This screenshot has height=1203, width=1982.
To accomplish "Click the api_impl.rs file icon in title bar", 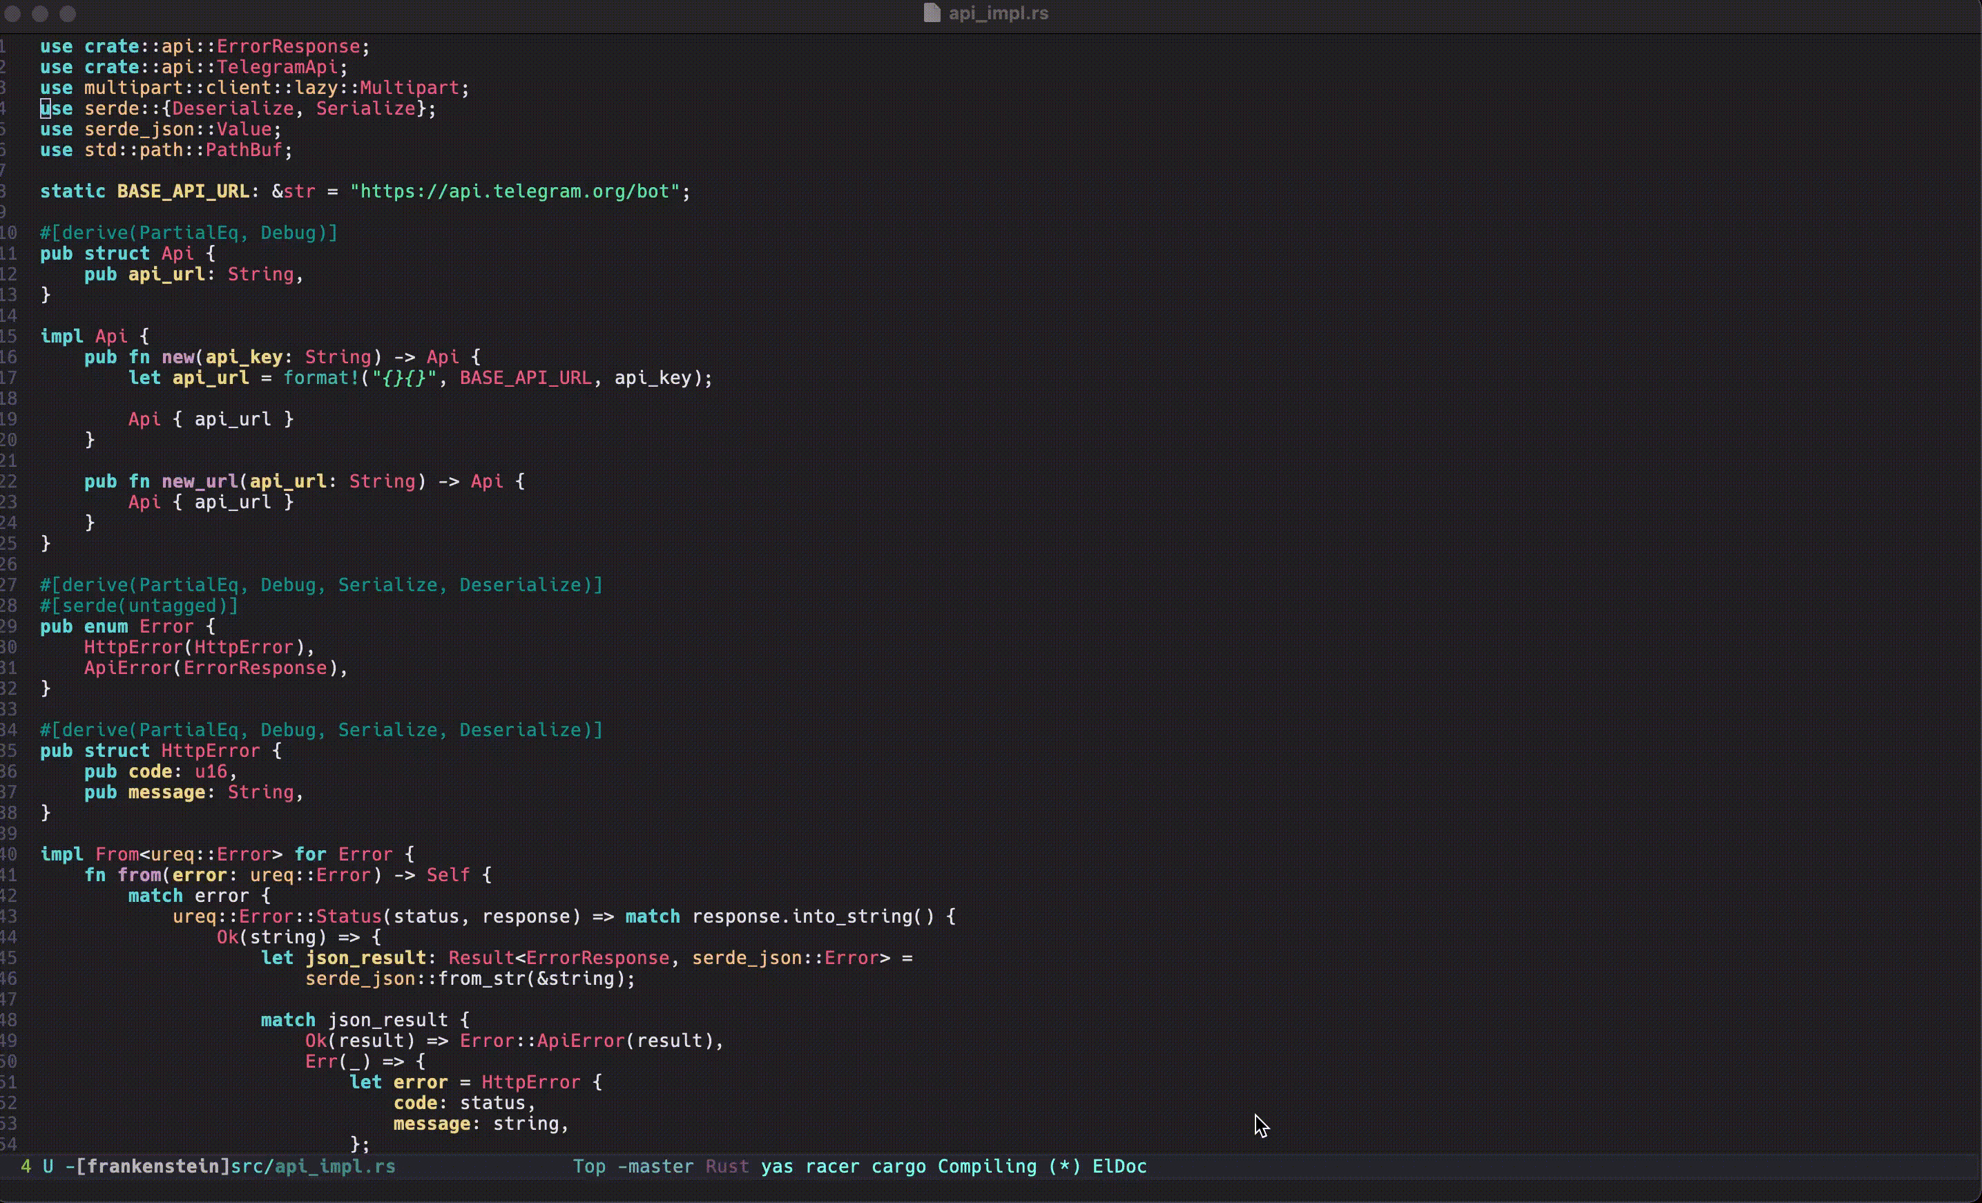I will (932, 13).
